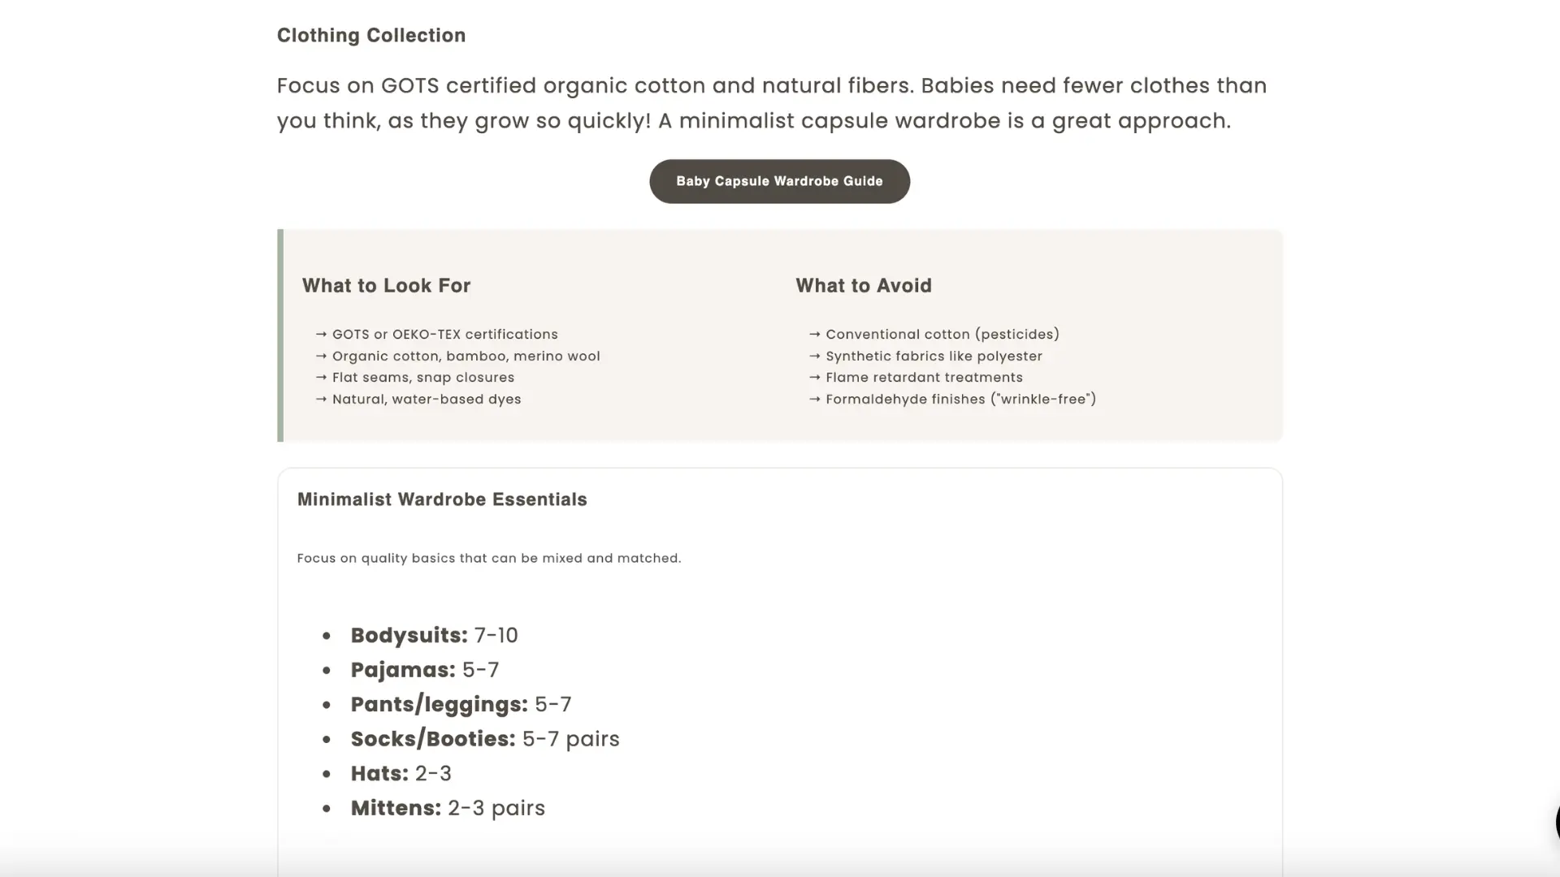1560x877 pixels.
Task: Click the What to Avoid heading
Action: pyautogui.click(x=863, y=286)
